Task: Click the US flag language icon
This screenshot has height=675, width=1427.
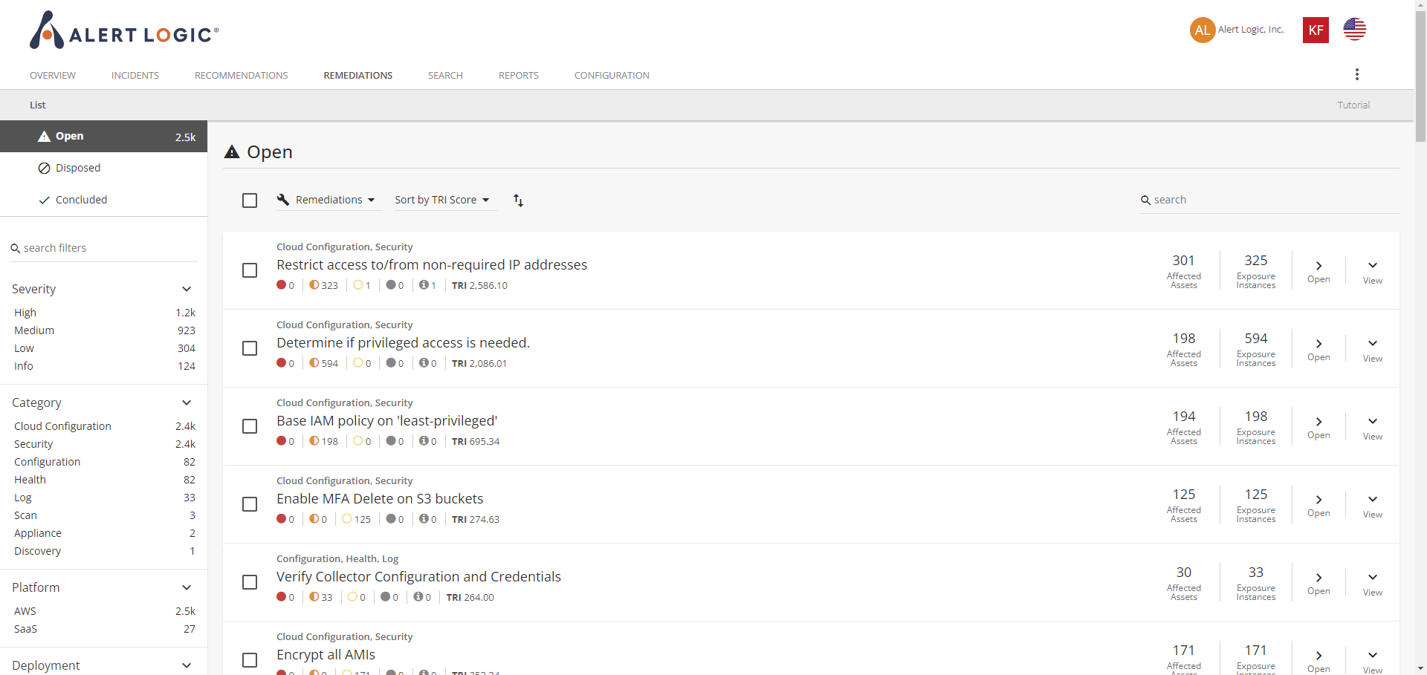Action: (1354, 30)
